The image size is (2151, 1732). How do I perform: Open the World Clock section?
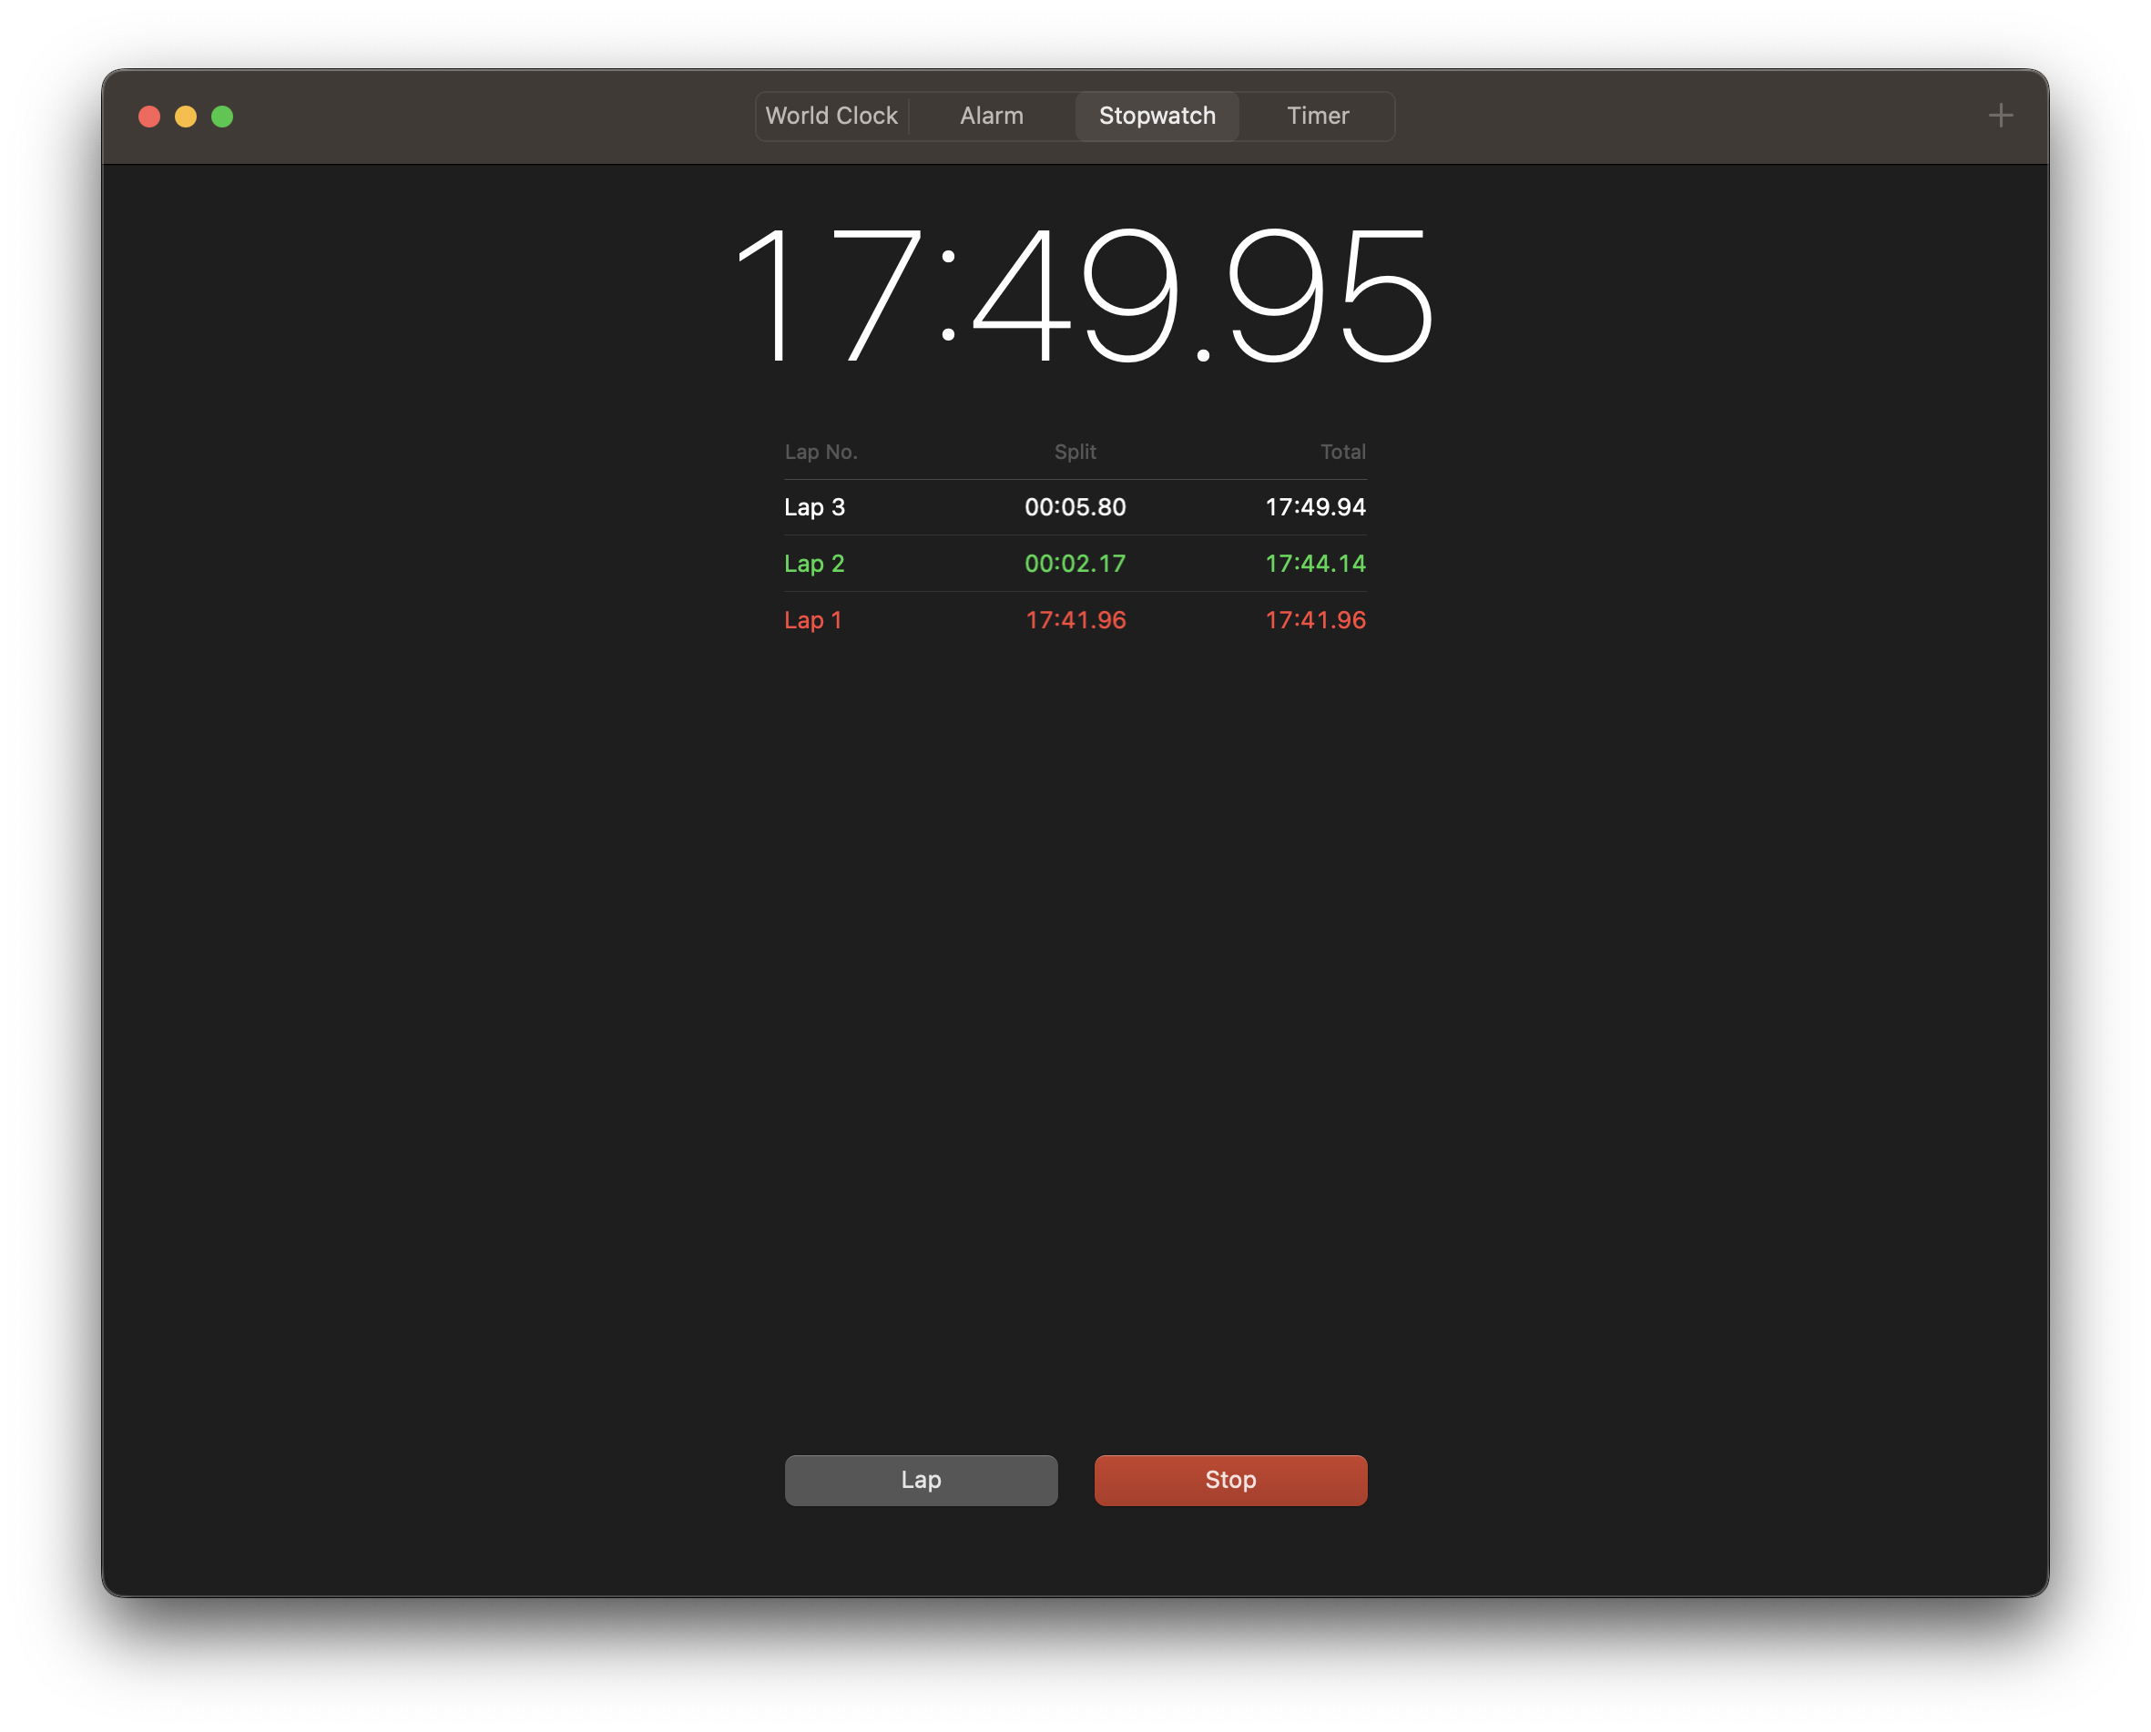coord(831,116)
